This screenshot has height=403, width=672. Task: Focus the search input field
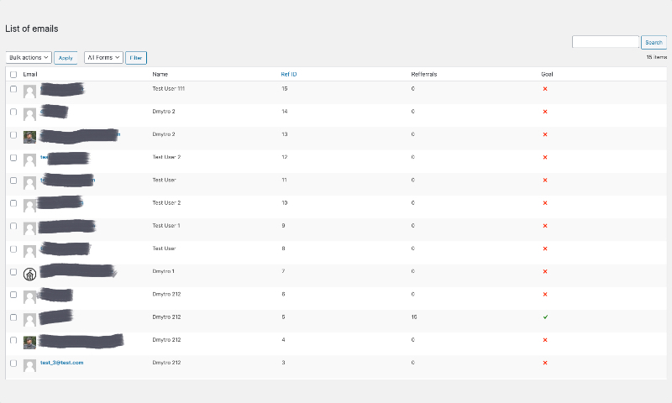606,42
